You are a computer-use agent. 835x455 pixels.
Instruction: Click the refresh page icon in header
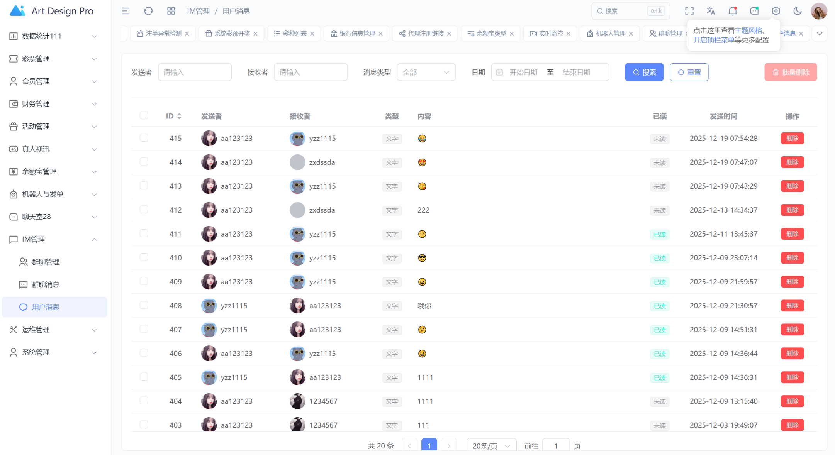[x=148, y=11]
